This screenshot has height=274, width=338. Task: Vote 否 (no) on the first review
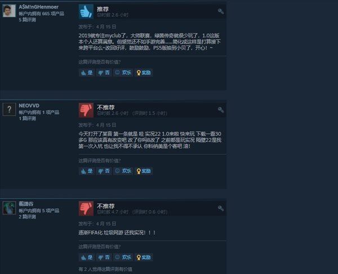pyautogui.click(x=104, y=73)
